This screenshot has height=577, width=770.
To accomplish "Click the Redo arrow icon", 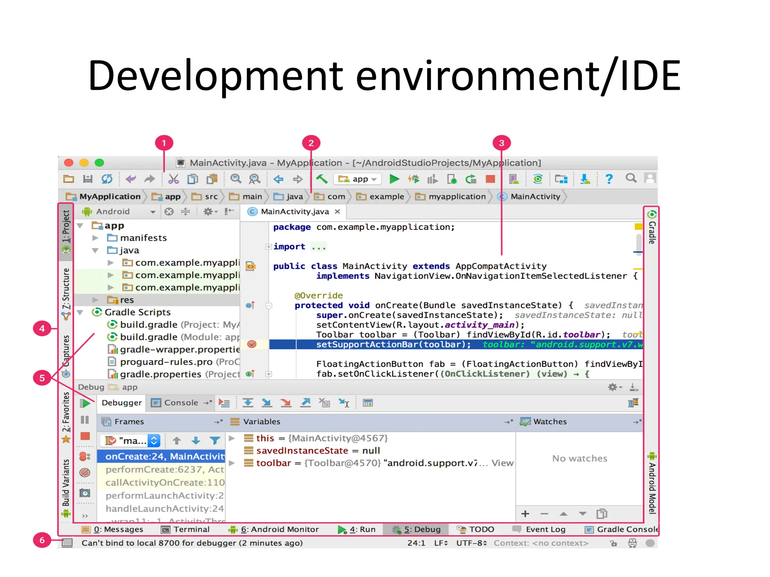I will (150, 179).
